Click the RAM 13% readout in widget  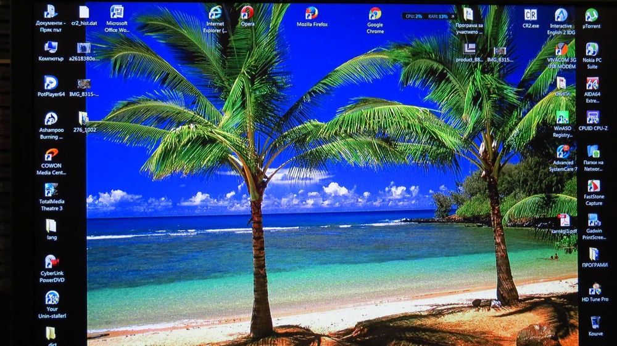(437, 17)
